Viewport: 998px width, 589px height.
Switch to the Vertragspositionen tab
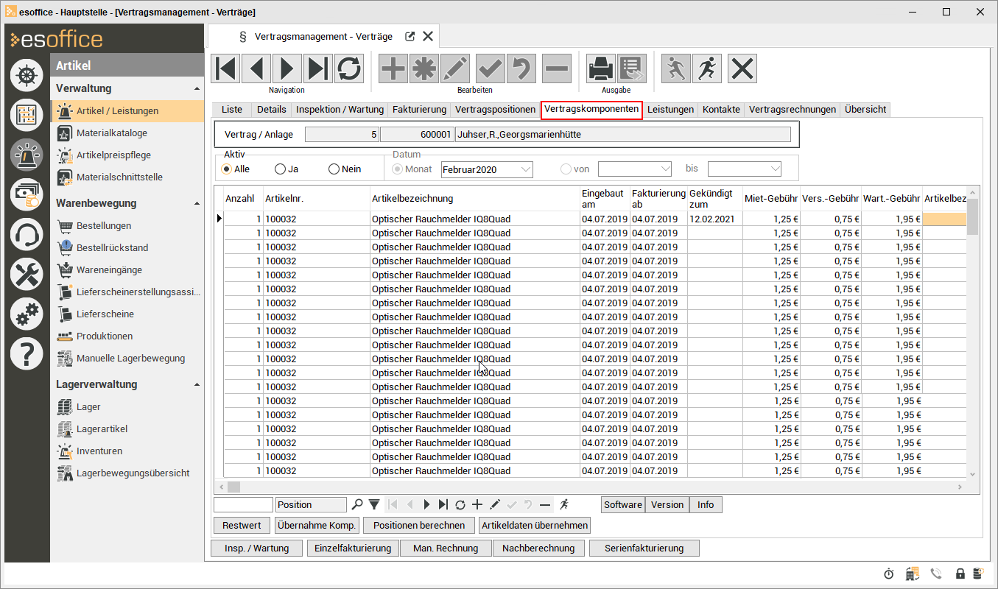coord(495,110)
